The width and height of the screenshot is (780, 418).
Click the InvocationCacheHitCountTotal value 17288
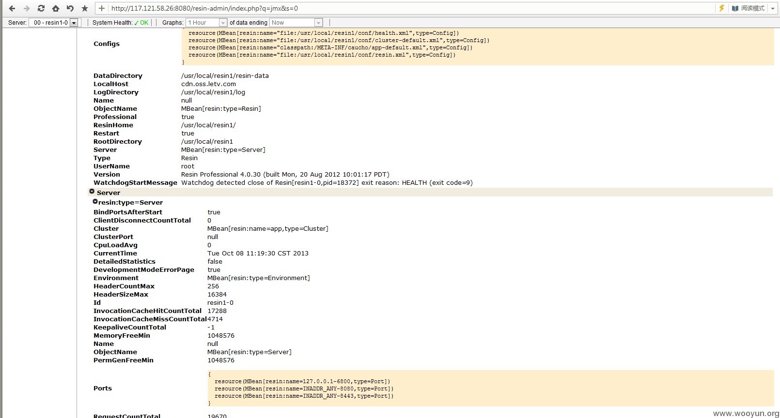coord(217,311)
